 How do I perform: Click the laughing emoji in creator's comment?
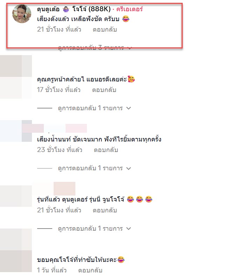126,19
